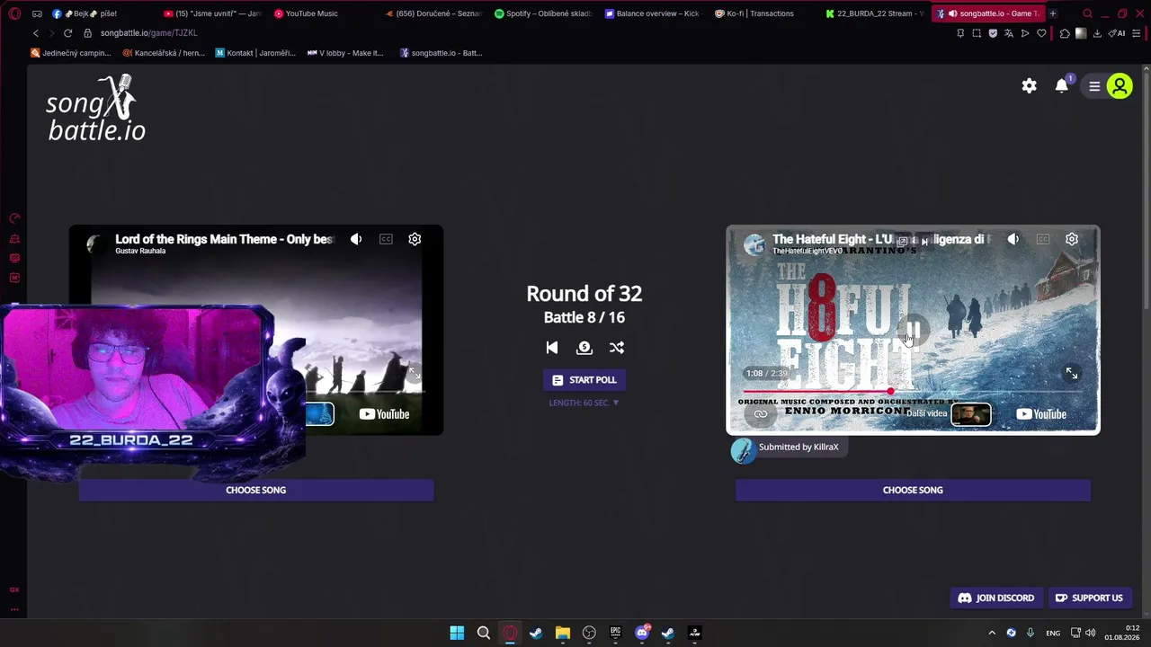Open songbattle.io settings gear icon
Viewport: 1151px width, 647px height.
tap(1030, 86)
